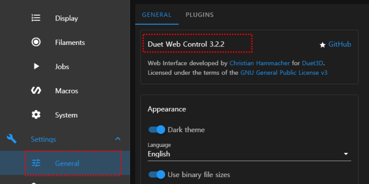The width and height of the screenshot is (369, 184).
Task: Click the Macros code icon
Action: click(36, 90)
